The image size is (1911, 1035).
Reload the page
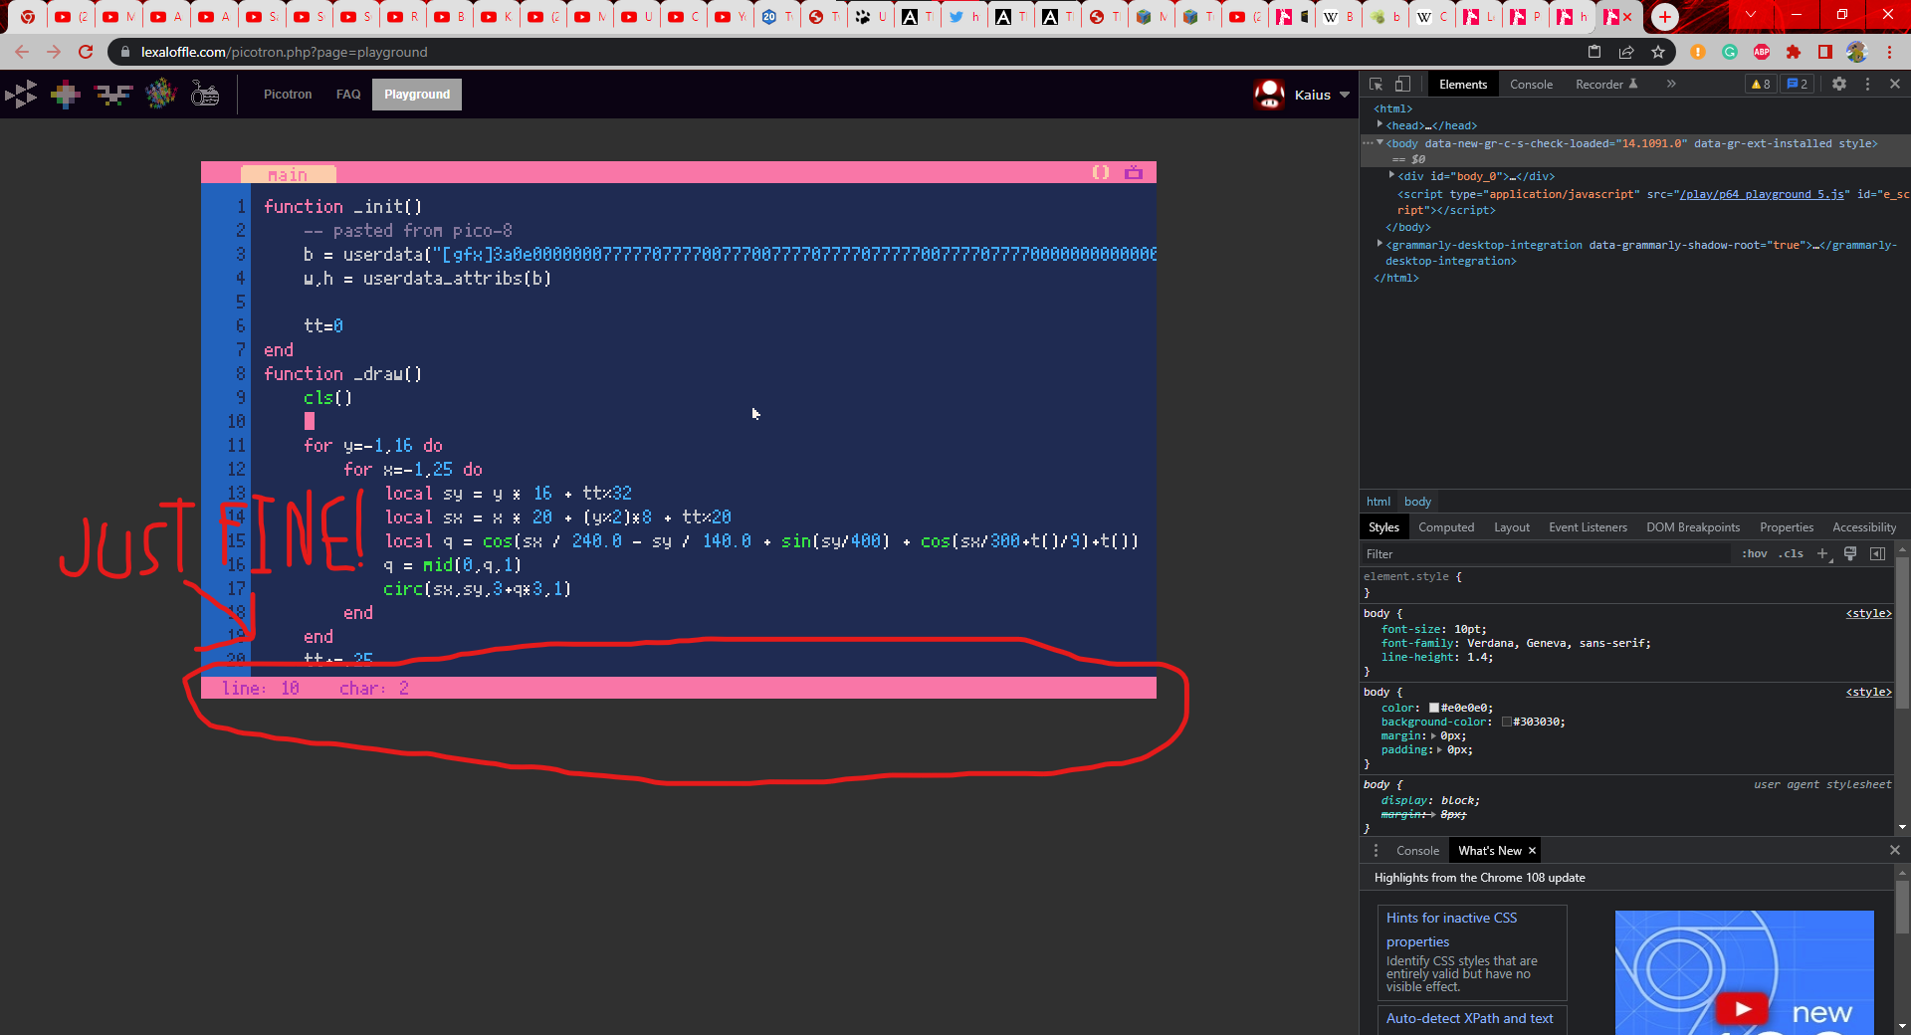[x=86, y=52]
